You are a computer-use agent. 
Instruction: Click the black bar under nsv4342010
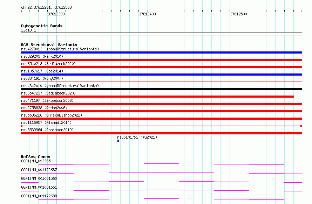point(161,89)
